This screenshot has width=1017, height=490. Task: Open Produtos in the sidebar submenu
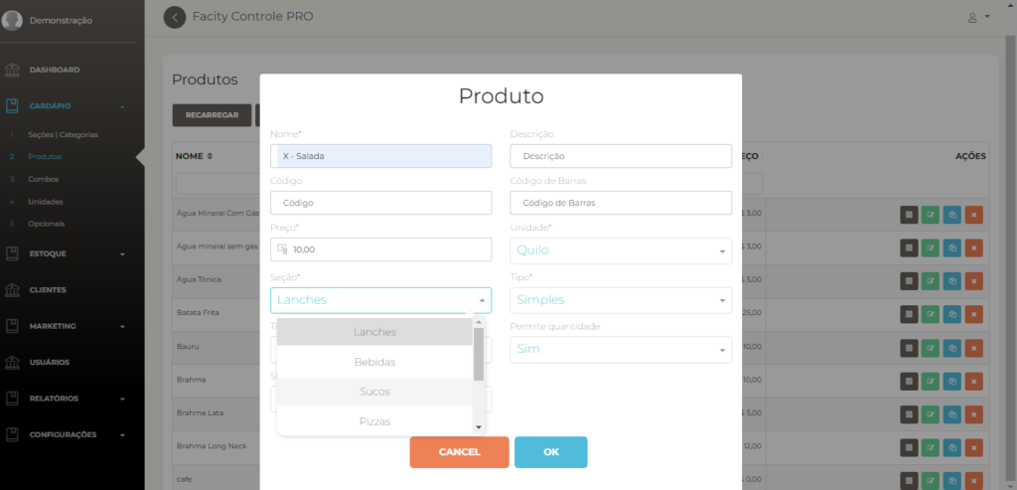(x=45, y=157)
